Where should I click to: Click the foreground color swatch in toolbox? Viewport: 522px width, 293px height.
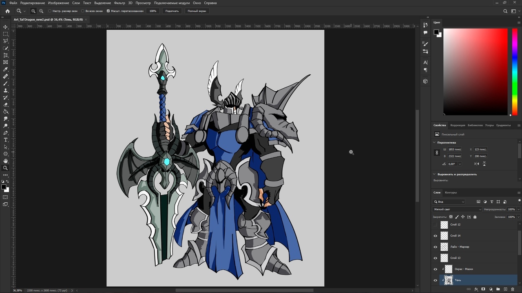[4, 187]
